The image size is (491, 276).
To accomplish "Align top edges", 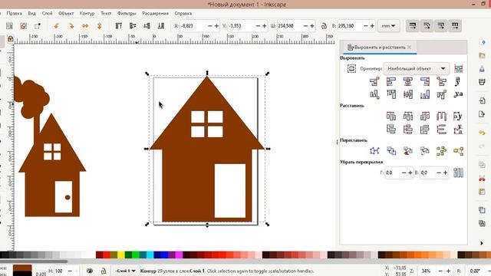I will coord(391,94).
